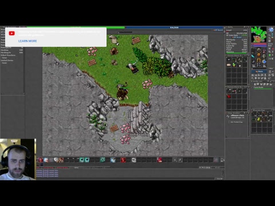Click the top blue mana bar above the game view
The width and height of the screenshot is (275, 206).
pos(174,27)
